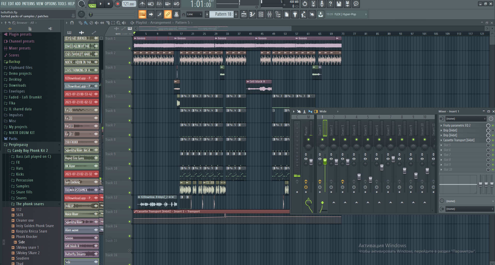495x265 pixels.
Task: Open the Mixer view icon
Action: (269, 14)
